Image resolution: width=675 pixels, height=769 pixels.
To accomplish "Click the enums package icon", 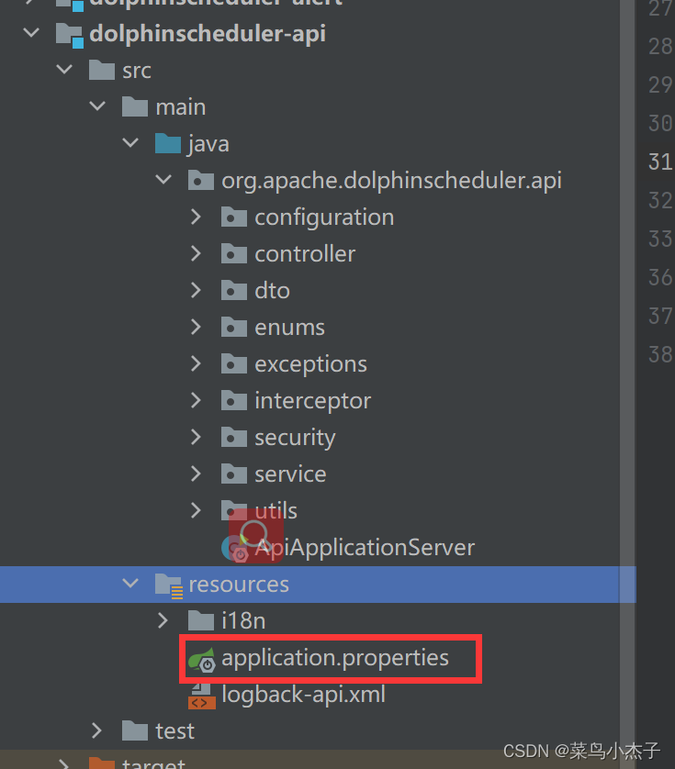I will click(234, 327).
